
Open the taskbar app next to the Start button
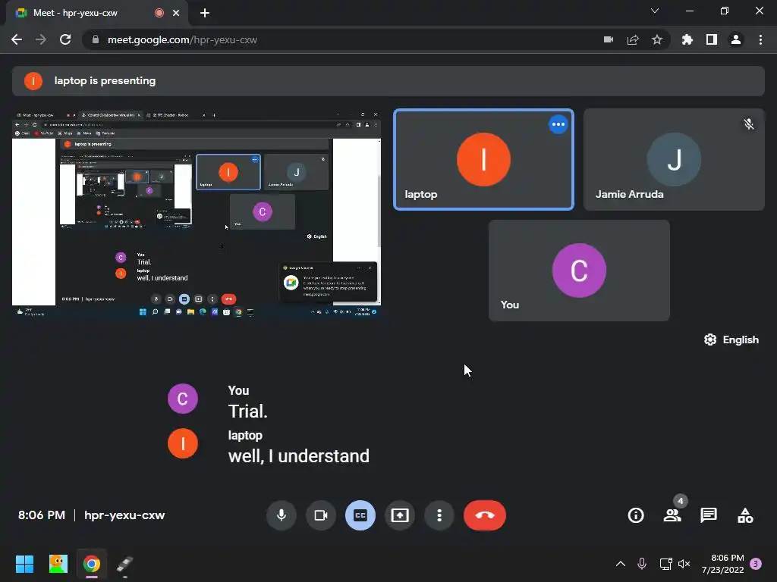58,564
